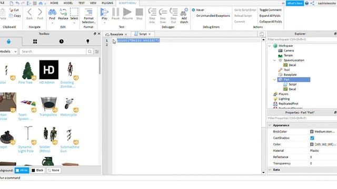Screen dimensions: 337x189
Task: Choose None toolbox background
Action: coord(54,170)
